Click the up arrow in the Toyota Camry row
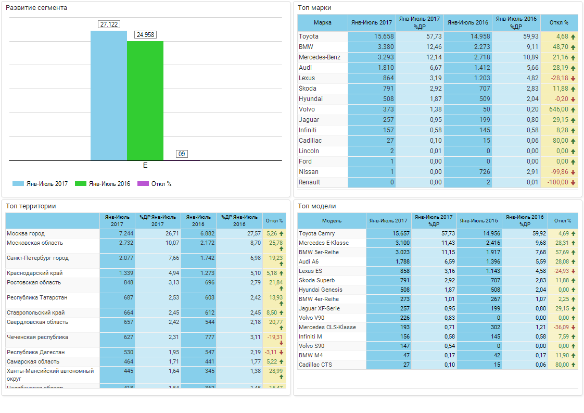The width and height of the screenshot is (584, 413). 573,234
